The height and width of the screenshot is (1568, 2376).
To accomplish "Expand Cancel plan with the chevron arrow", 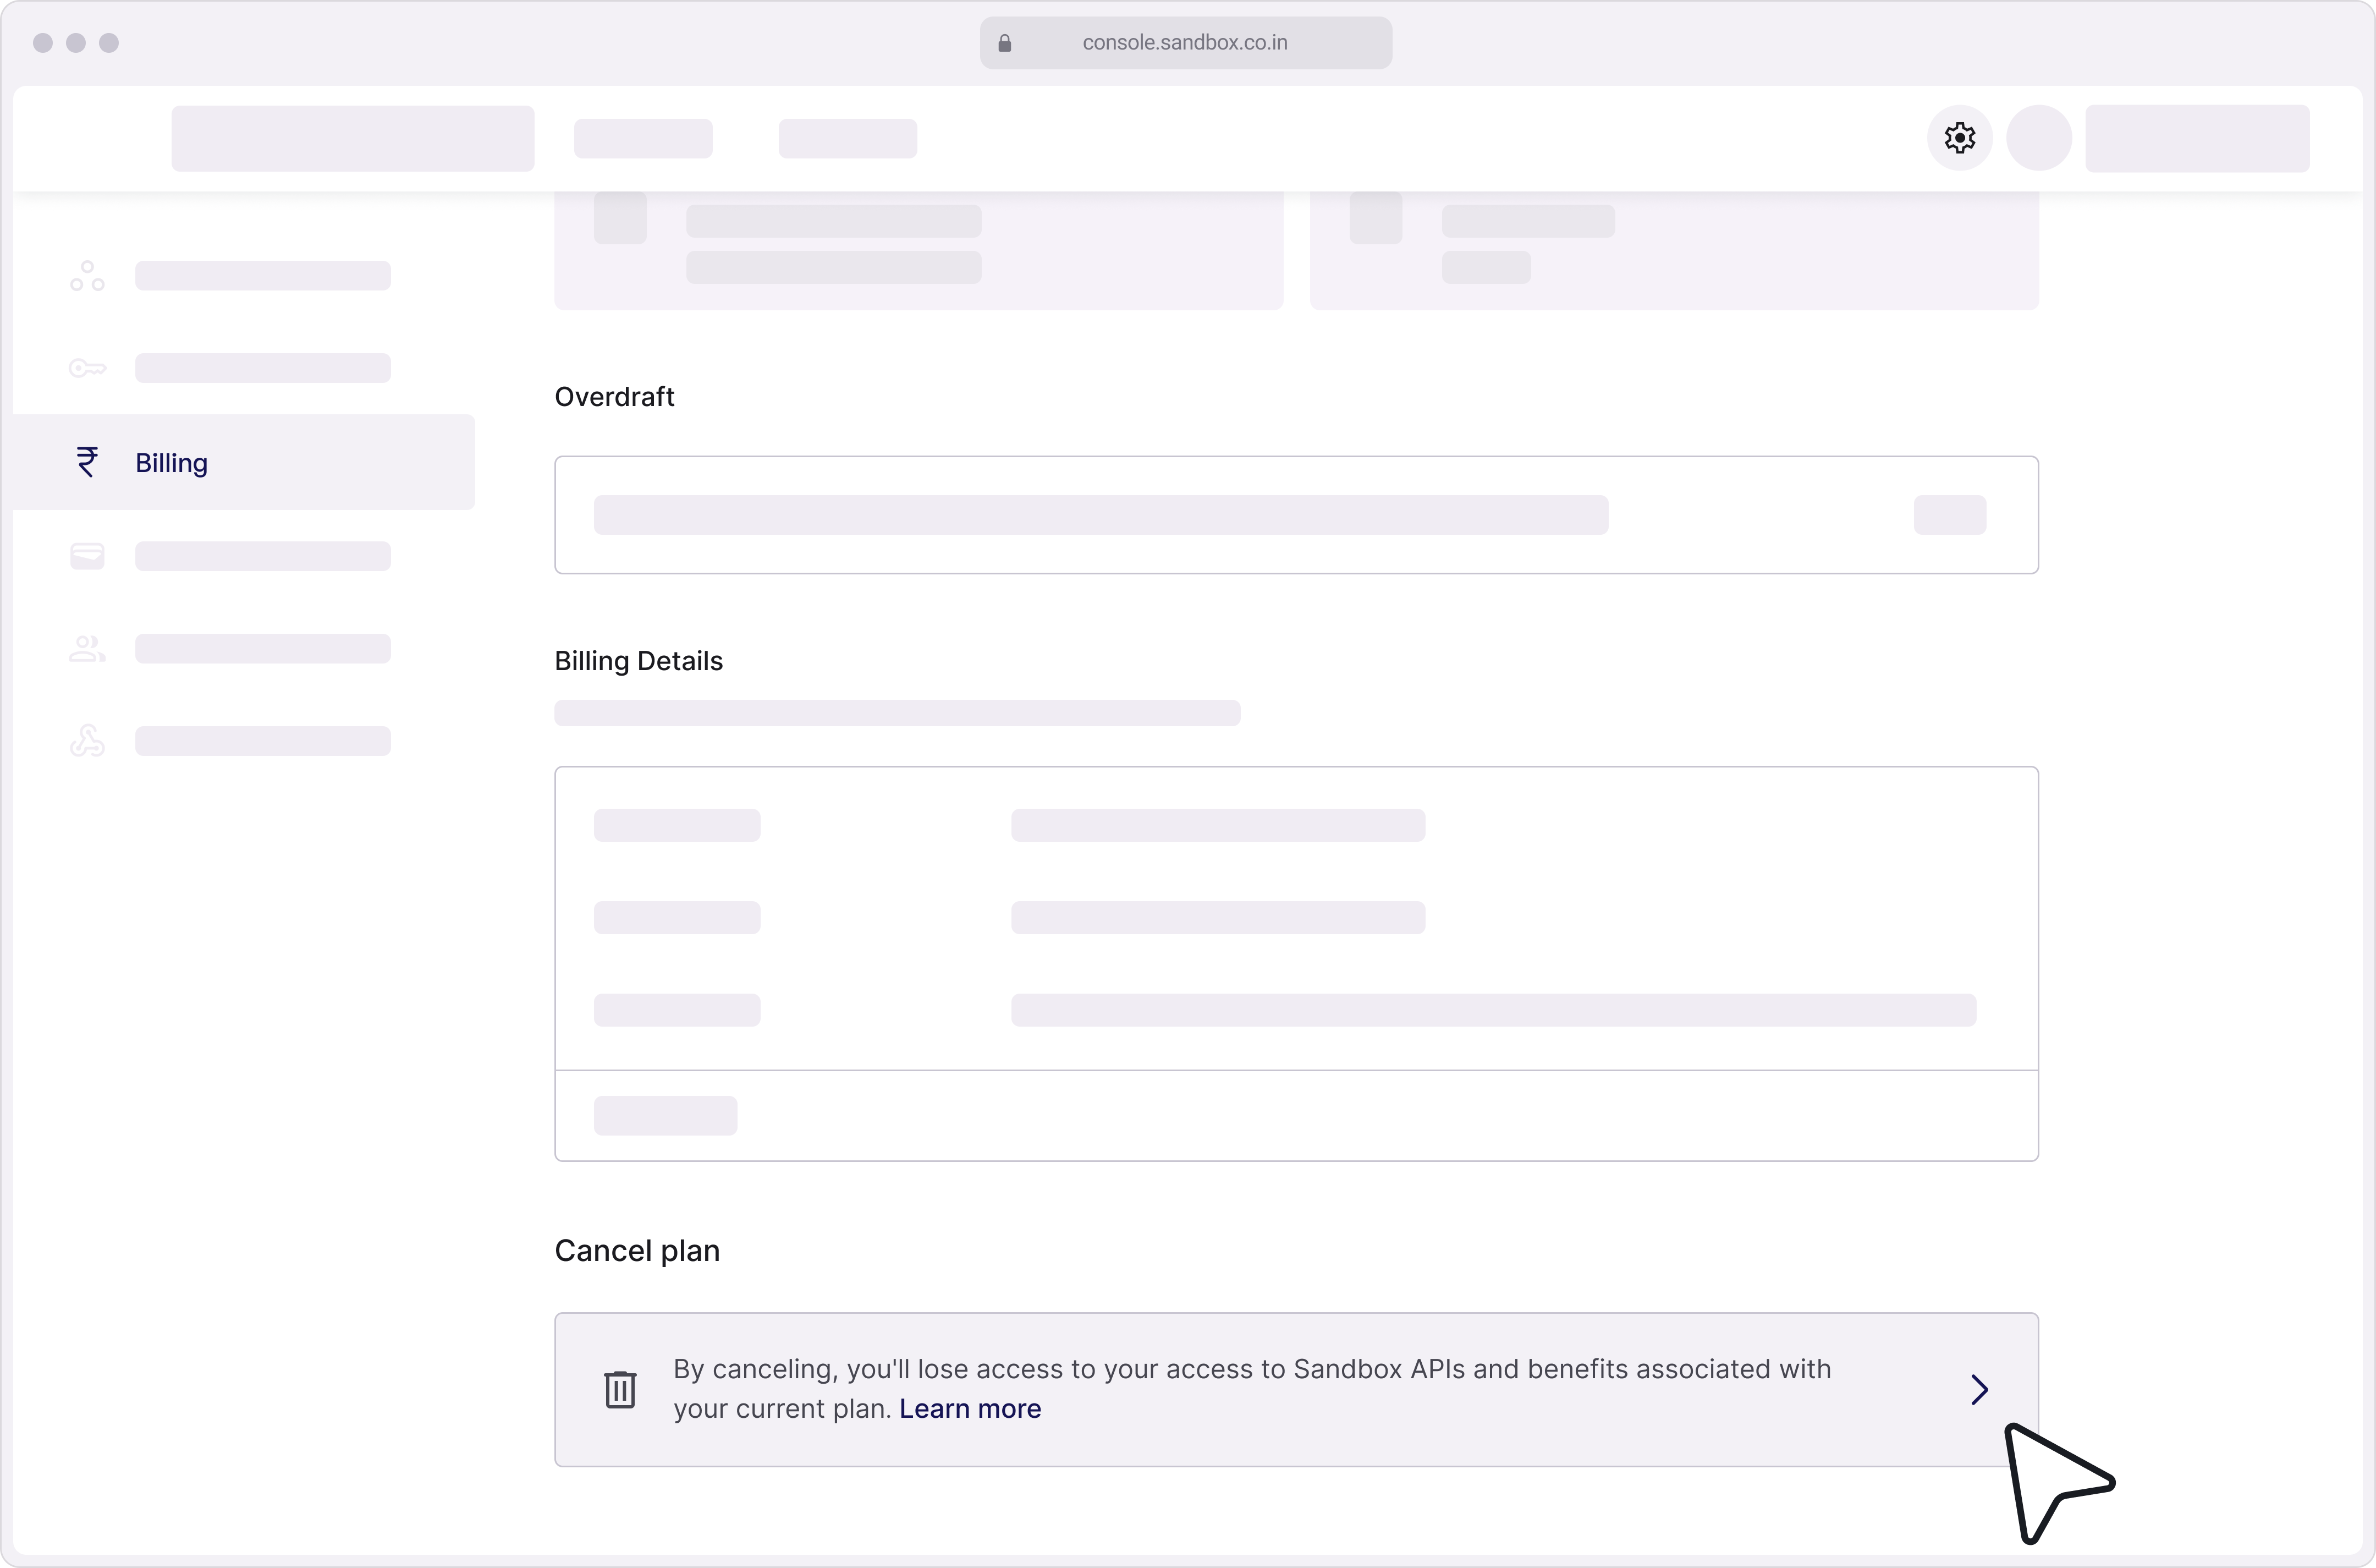I will pyautogui.click(x=1979, y=1389).
